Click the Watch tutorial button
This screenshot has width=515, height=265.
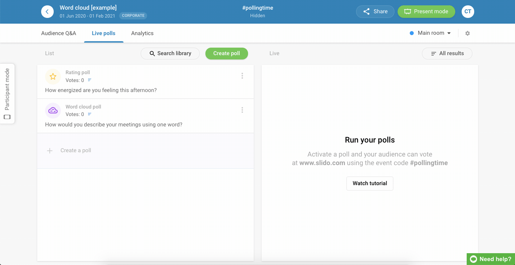tap(370, 183)
